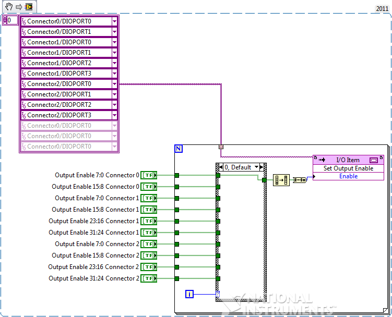The height and width of the screenshot is (317, 392).
Task: Click the LabVIEW VI snippet icon
Action: pyautogui.click(x=29, y=6)
